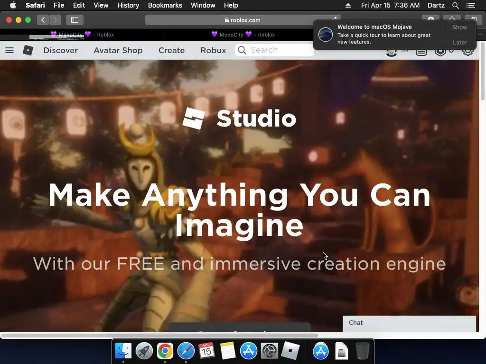This screenshot has height=364, width=486.
Task: Click the date and time in menu bar
Action: (x=390, y=5)
